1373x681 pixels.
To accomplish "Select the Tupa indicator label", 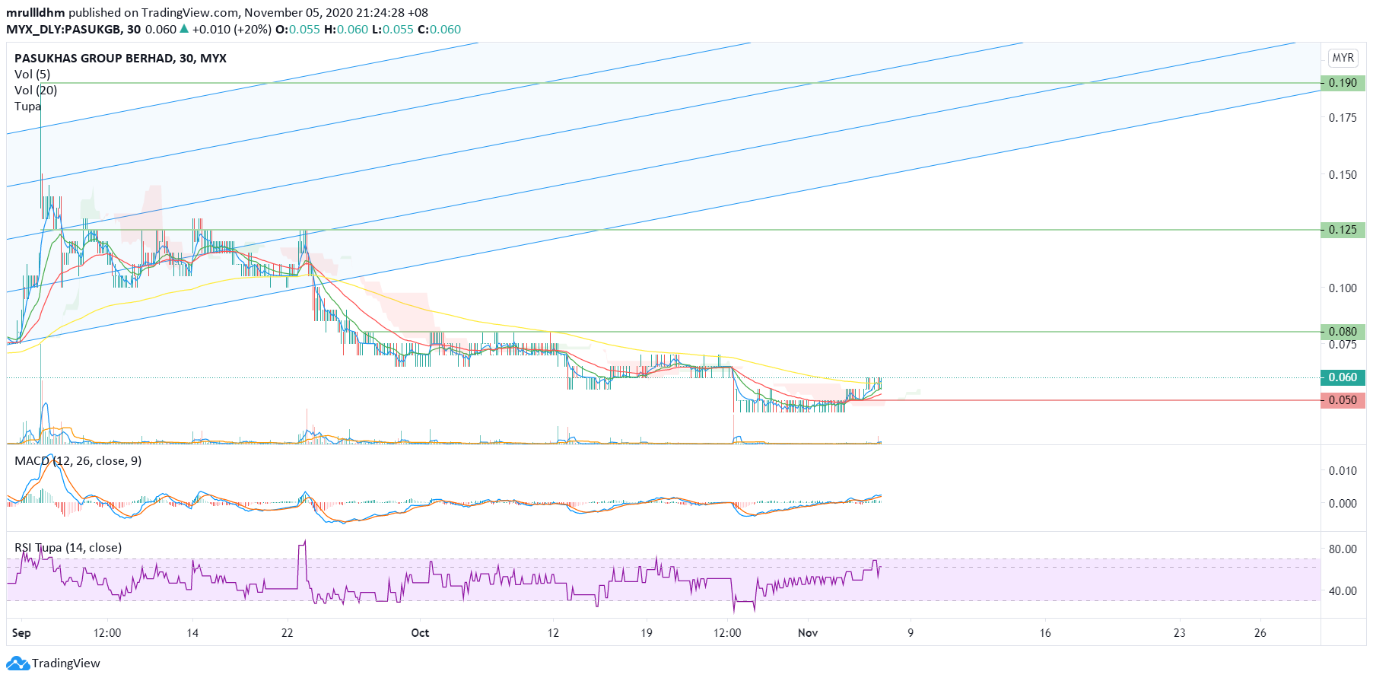I will coord(27,107).
